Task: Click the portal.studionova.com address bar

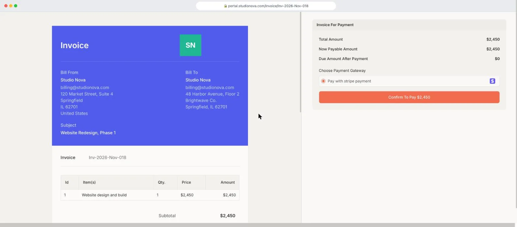Action: (266, 6)
